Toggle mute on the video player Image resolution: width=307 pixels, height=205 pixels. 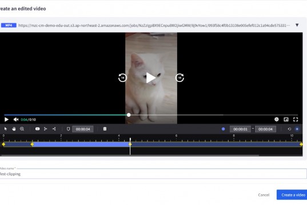(x=16, y=120)
